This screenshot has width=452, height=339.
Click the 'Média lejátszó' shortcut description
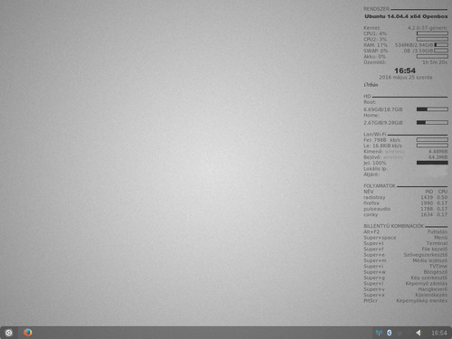pos(430,260)
